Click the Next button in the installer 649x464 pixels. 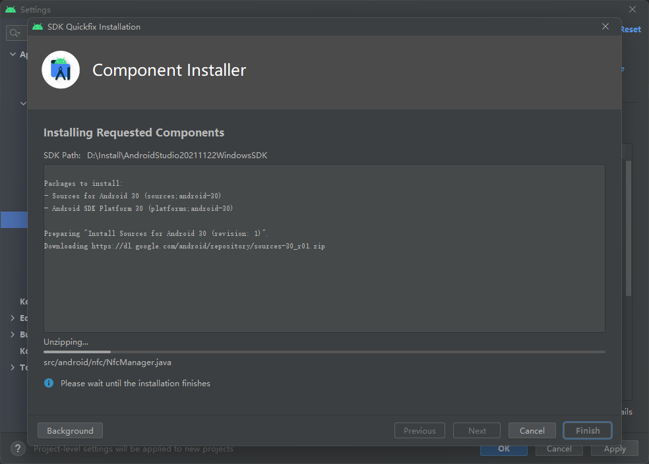(477, 430)
